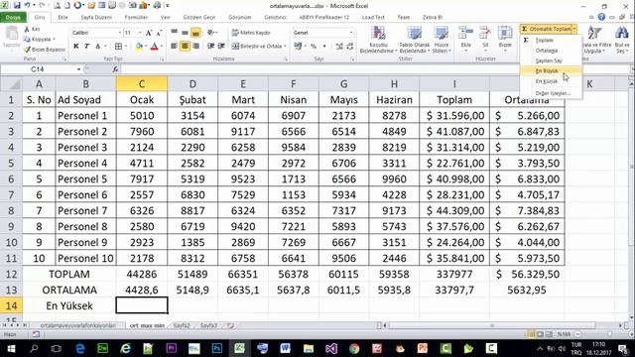Open Word from the Windows taskbar
This screenshot has width=635, height=357.
coord(285,348)
